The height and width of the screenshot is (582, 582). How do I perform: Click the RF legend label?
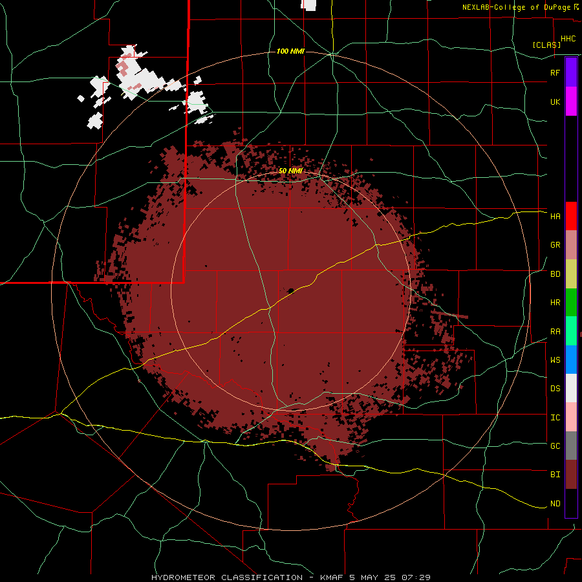point(555,72)
